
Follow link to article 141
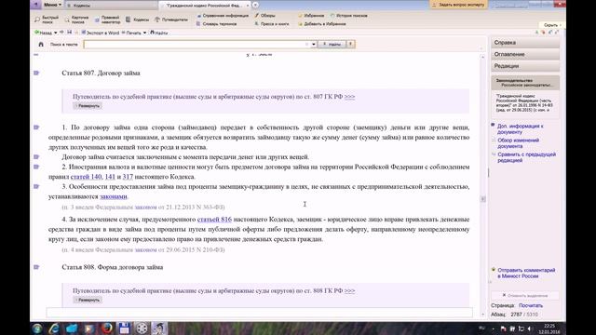[x=110, y=177]
